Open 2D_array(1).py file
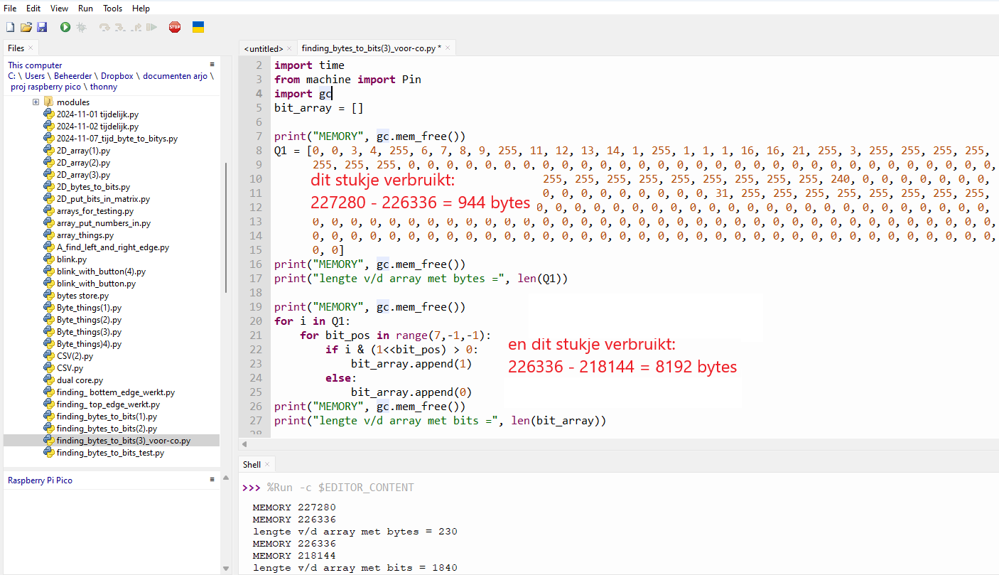 (x=83, y=151)
